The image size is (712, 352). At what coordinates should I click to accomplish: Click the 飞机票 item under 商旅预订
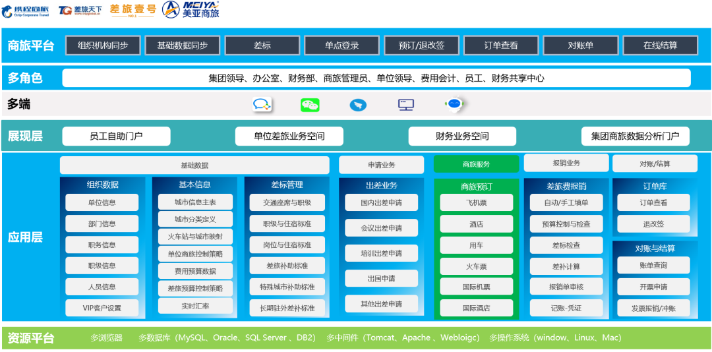(x=476, y=203)
